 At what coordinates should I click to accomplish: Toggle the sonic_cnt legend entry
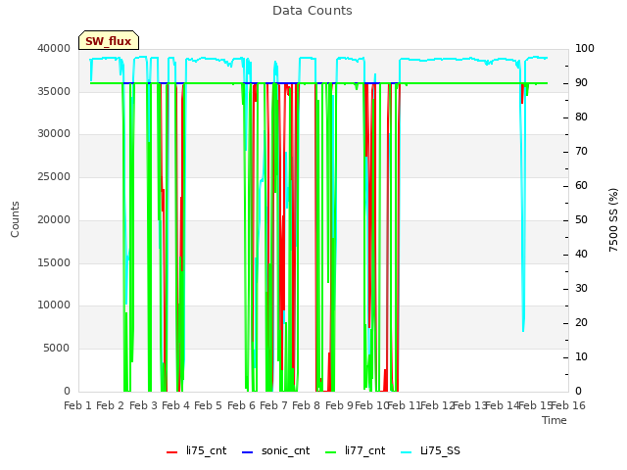276,450
